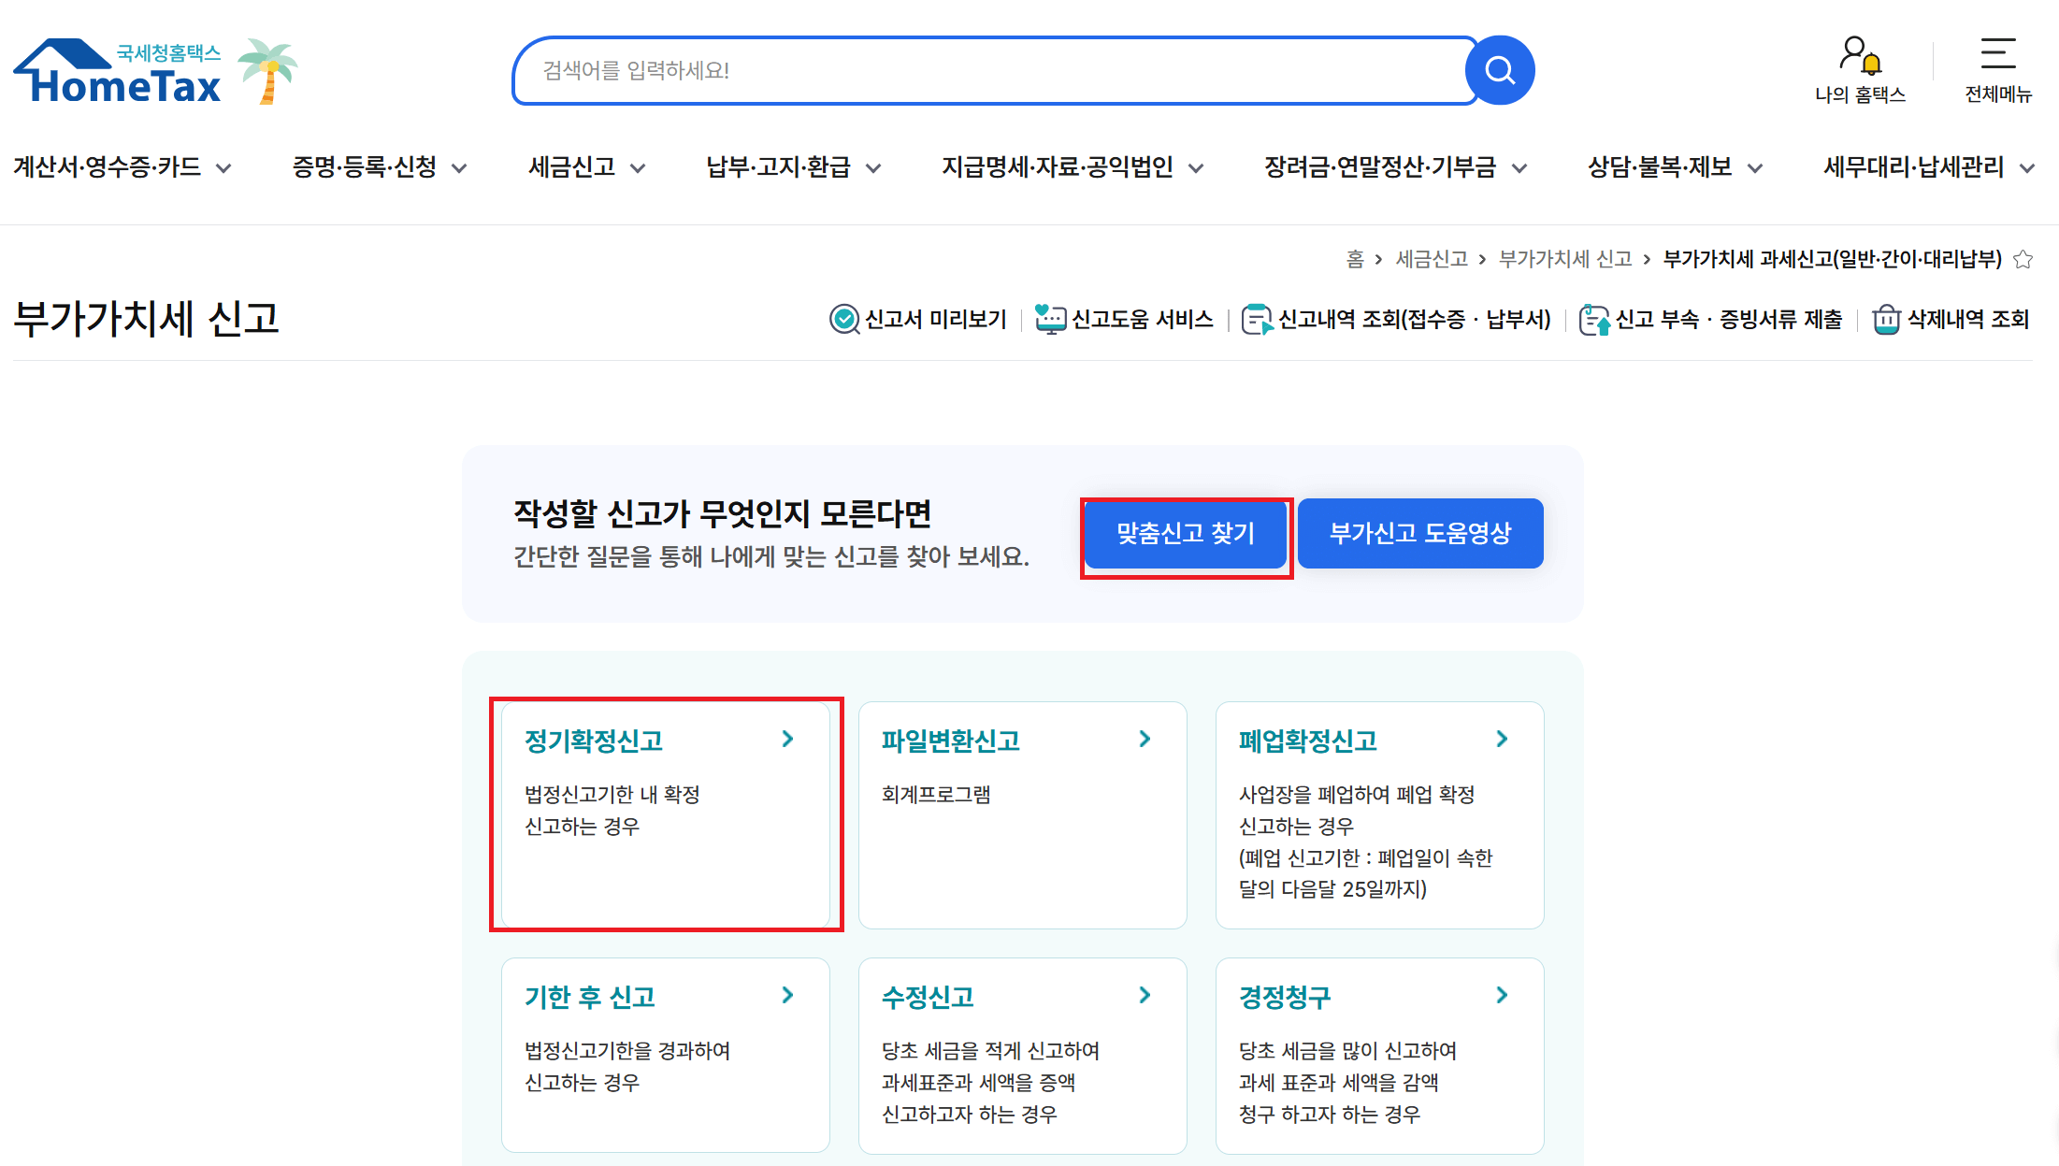Click the 맞춤신고 찾기 button
This screenshot has height=1166, width=2059.
click(1185, 534)
